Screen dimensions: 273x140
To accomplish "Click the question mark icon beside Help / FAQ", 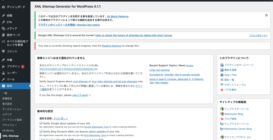I will coord(222,75).
